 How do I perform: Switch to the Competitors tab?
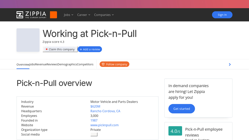point(85,64)
